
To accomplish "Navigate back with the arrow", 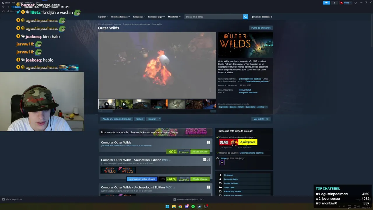I will [x=3, y=7].
